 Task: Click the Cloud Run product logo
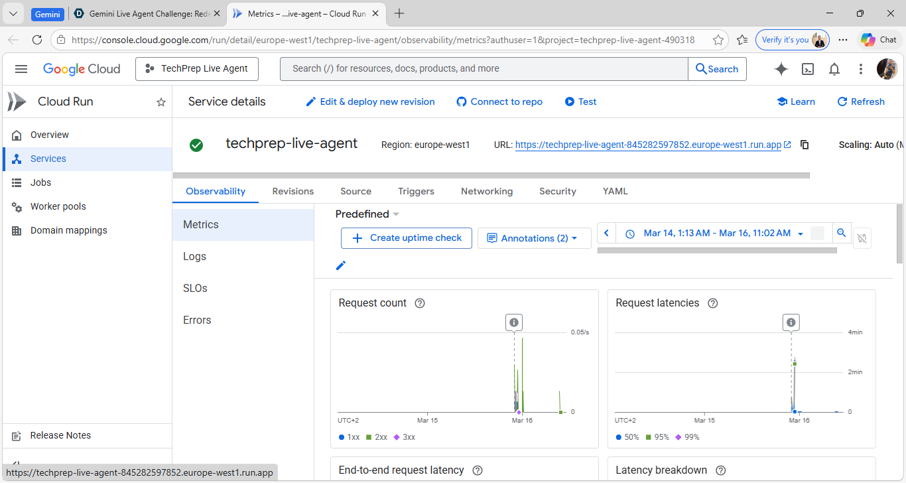[x=17, y=102]
